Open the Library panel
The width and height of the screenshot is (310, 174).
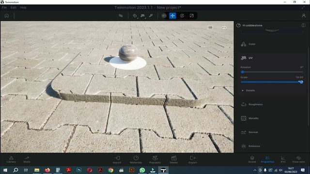click(11, 159)
